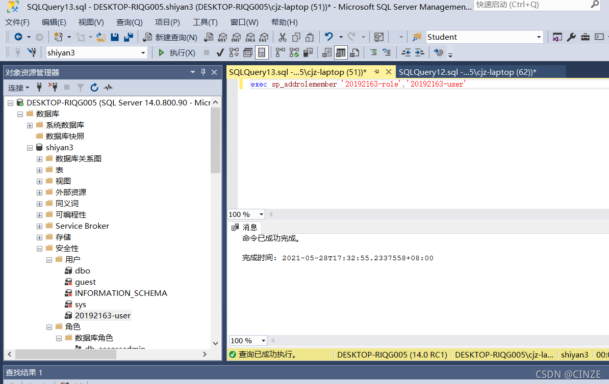Open the 连接 dropdown in Object Explorer
The height and width of the screenshot is (384, 609).
click(19, 88)
